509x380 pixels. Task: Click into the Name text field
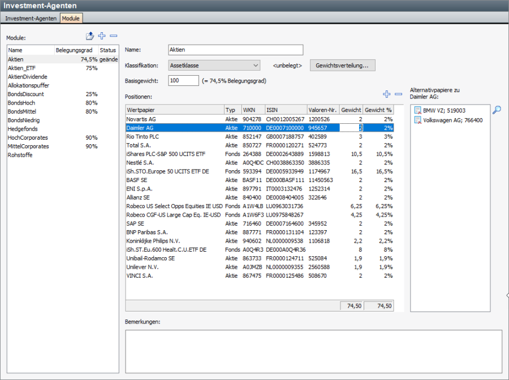coord(236,50)
